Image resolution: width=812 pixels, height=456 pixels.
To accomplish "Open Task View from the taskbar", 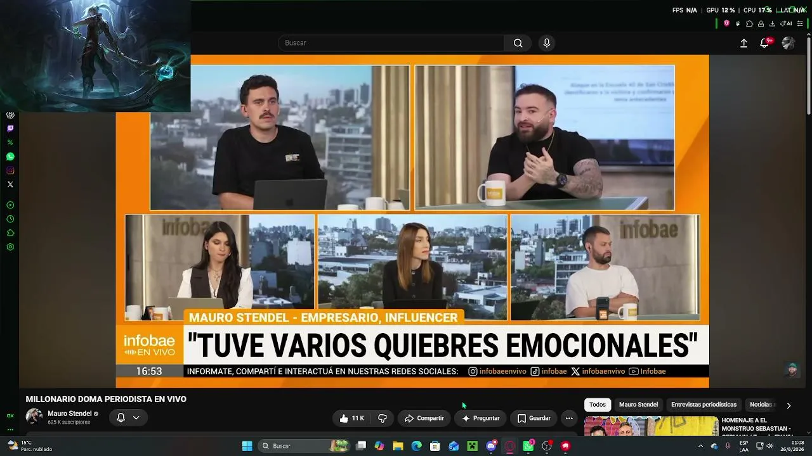I will (x=361, y=446).
